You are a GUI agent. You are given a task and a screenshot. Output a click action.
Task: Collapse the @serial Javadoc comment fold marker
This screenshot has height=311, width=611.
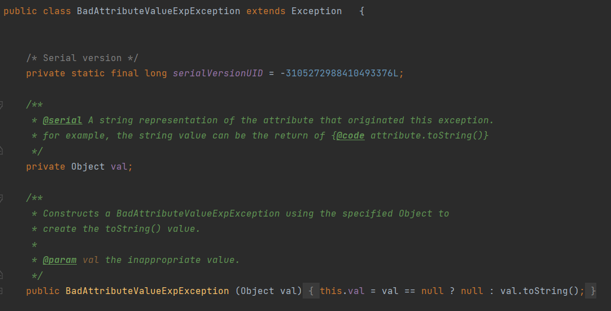[x=1, y=105]
